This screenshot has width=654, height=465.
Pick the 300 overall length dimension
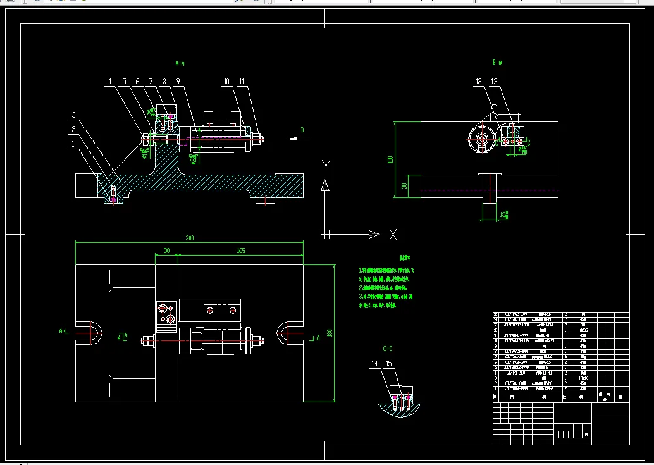(190, 238)
